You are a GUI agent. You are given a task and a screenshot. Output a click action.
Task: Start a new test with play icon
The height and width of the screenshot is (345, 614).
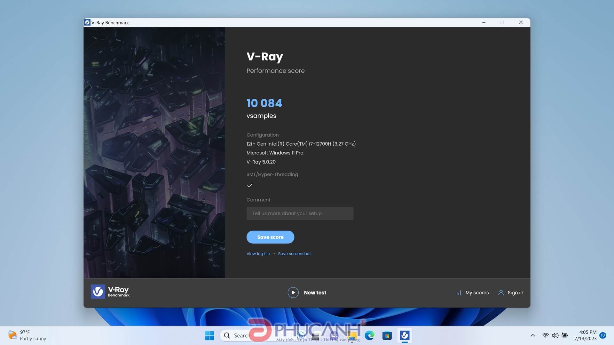pos(293,293)
